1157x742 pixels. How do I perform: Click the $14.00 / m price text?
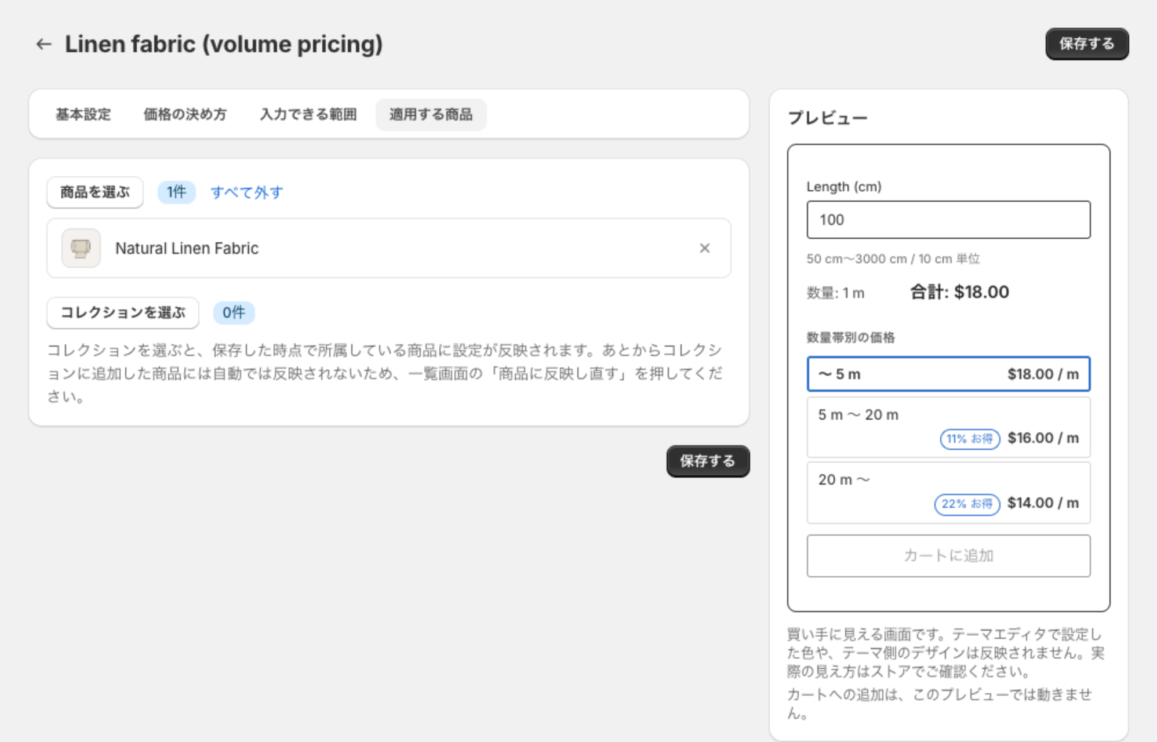point(1043,503)
